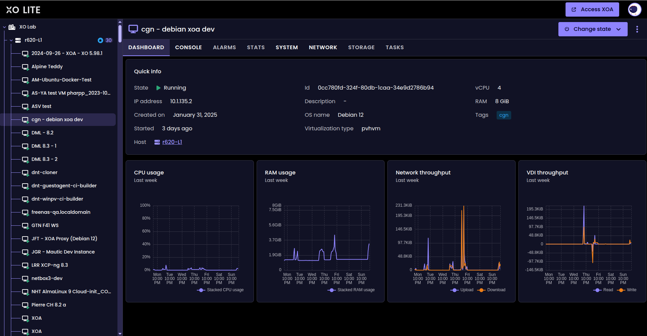This screenshot has width=647, height=336.
Task: Click the VM icon for AM-Ubuntu-Docker-Test
Action: pos(25,80)
